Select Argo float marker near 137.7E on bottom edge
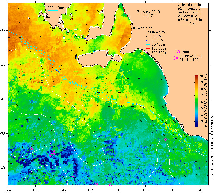This screenshot has height=193, width=214. pyautogui.click(x=110, y=185)
